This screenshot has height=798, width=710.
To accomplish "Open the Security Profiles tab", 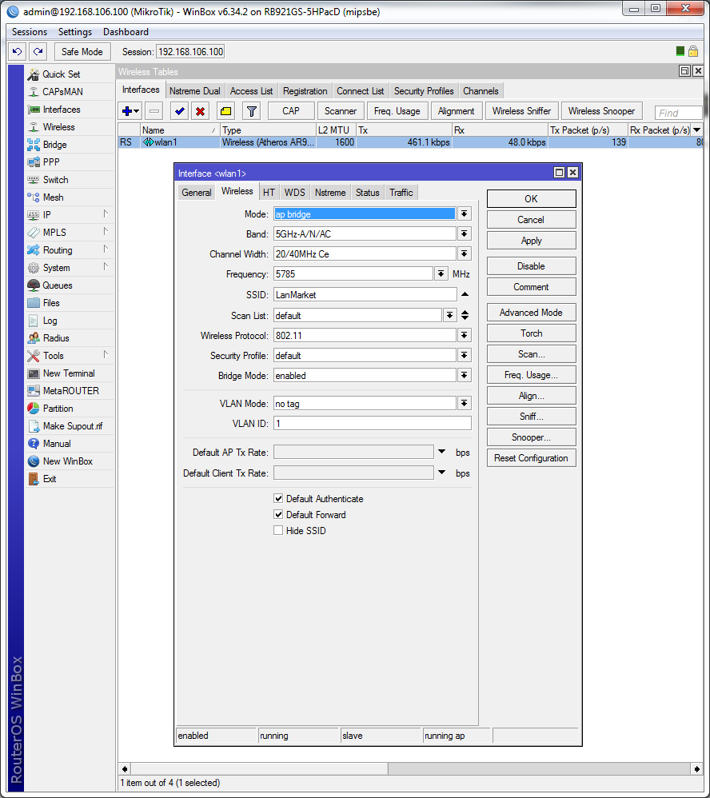I will (423, 91).
